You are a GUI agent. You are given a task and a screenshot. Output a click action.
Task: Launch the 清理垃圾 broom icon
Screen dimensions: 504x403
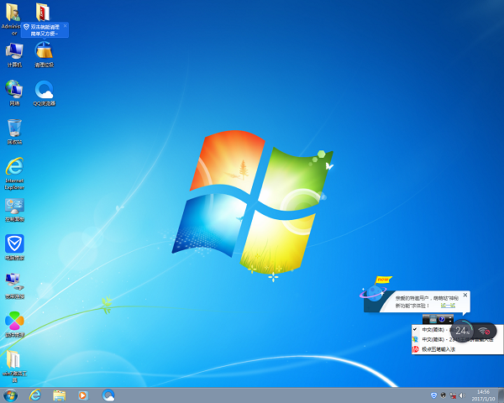[44, 52]
